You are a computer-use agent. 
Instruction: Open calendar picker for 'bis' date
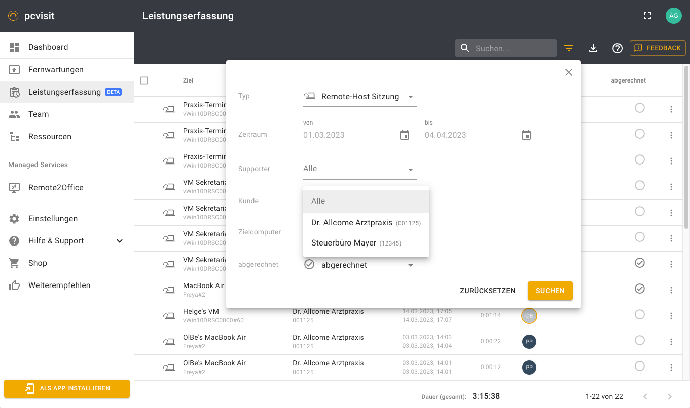(526, 135)
